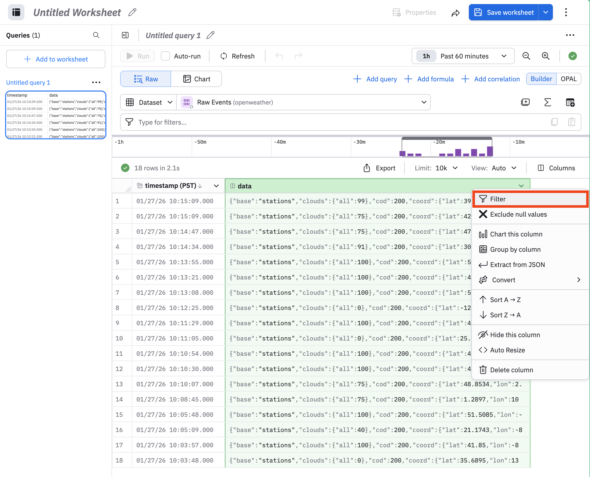The width and height of the screenshot is (590, 477).
Task: Open the Save worksheet options arrow
Action: coord(545,12)
